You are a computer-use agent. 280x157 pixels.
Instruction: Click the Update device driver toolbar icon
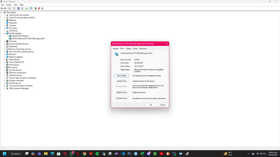click(36, 8)
